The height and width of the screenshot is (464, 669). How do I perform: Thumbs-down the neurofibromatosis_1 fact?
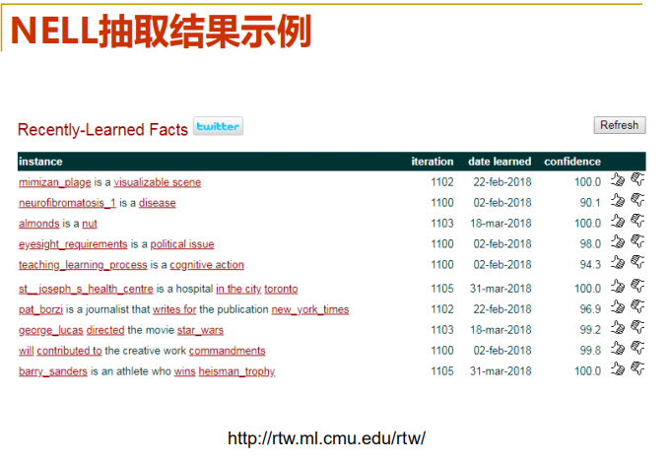coord(637,201)
